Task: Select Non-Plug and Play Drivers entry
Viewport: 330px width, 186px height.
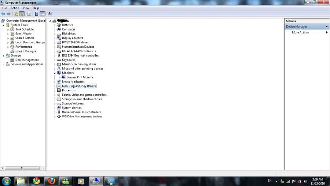Action: coord(79,86)
